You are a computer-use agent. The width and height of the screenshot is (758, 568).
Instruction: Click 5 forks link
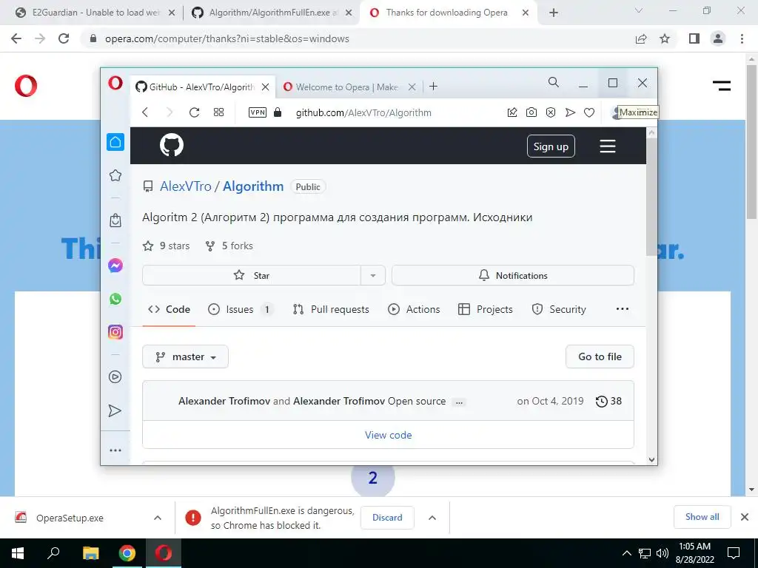[229, 246]
